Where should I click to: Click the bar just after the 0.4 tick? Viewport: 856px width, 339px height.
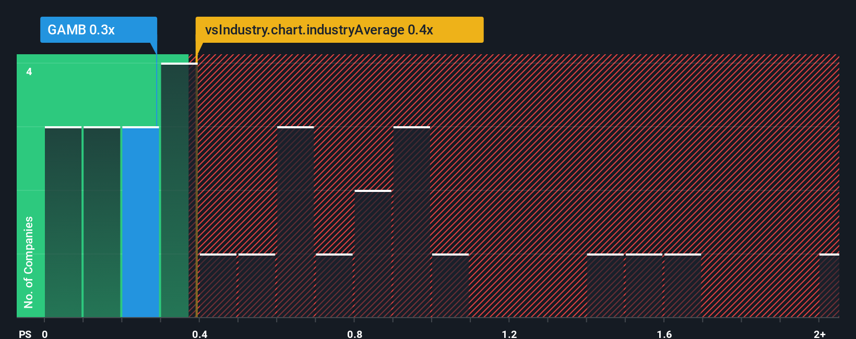(x=218, y=285)
